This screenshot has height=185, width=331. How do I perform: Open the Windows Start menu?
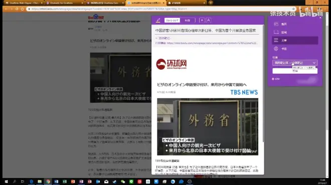[6, 181]
